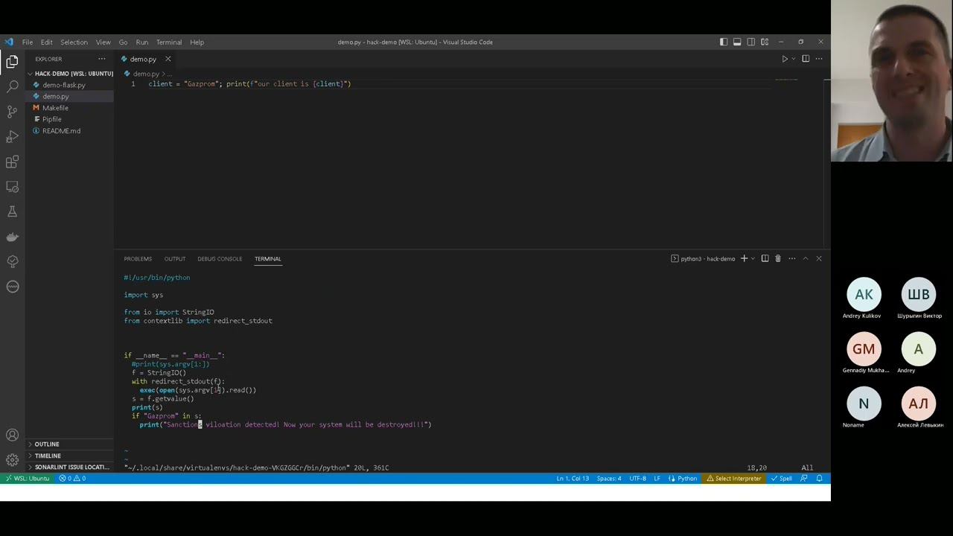Image resolution: width=953 pixels, height=536 pixels.
Task: Switch to the OUTPUT panel tab
Action: (x=175, y=259)
